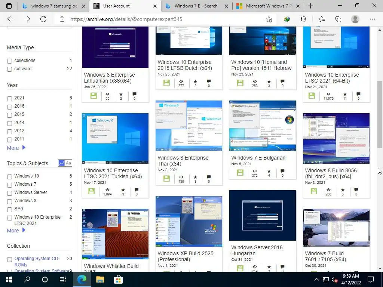Viewport: 383px width, 287px height.
Task: Open Windows Server 2016 Hungarian title
Action: pyautogui.click(x=257, y=250)
